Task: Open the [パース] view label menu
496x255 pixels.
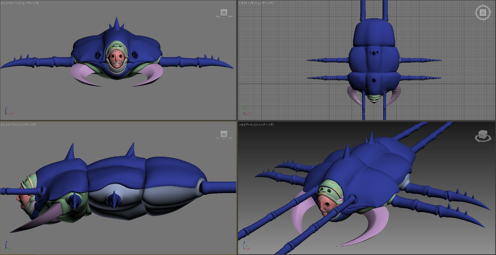Action: click(248, 125)
